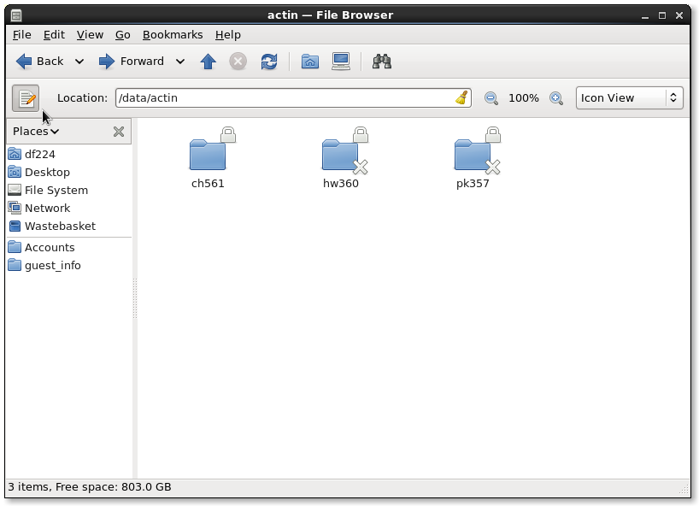Image resolution: width=699 pixels, height=506 pixels.
Task: Expand the Forward history dropdown arrow
Action: click(x=180, y=62)
